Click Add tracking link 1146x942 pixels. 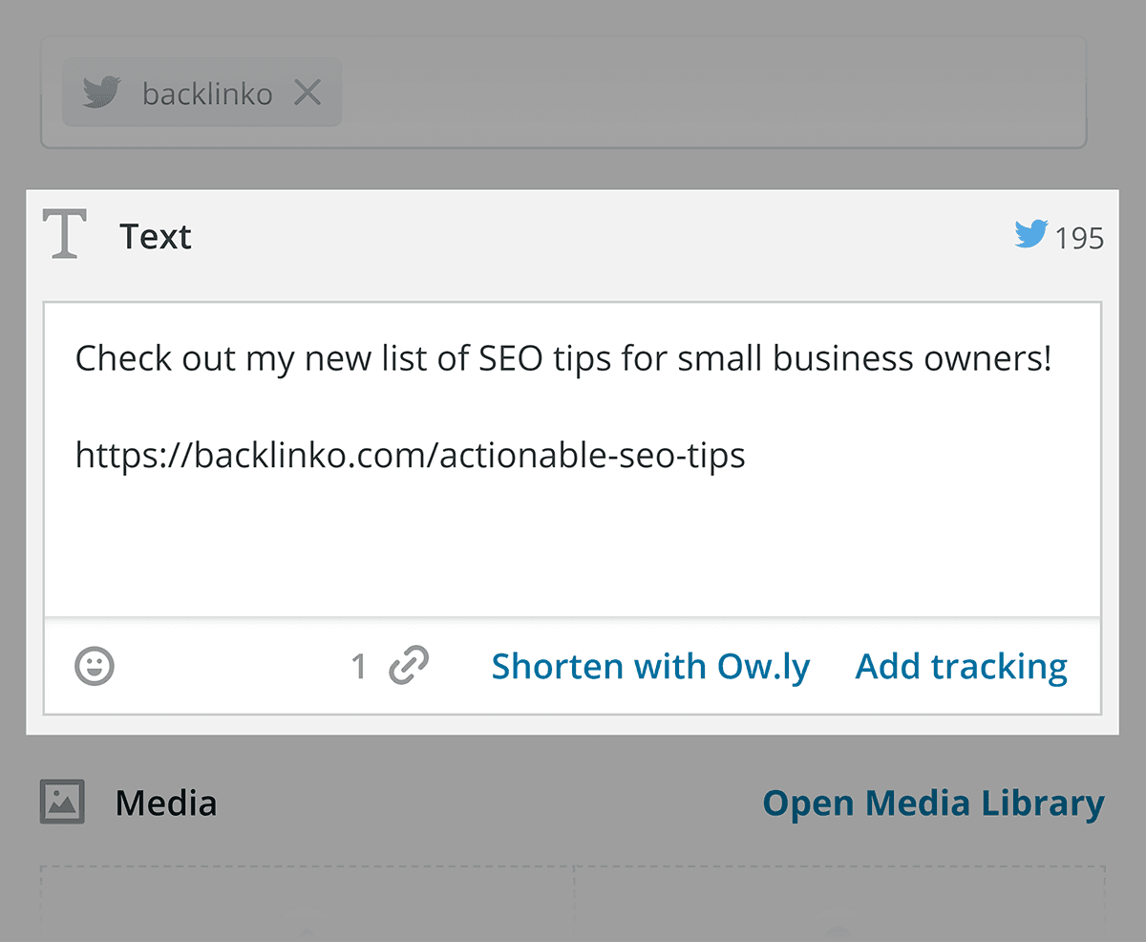[x=962, y=666]
